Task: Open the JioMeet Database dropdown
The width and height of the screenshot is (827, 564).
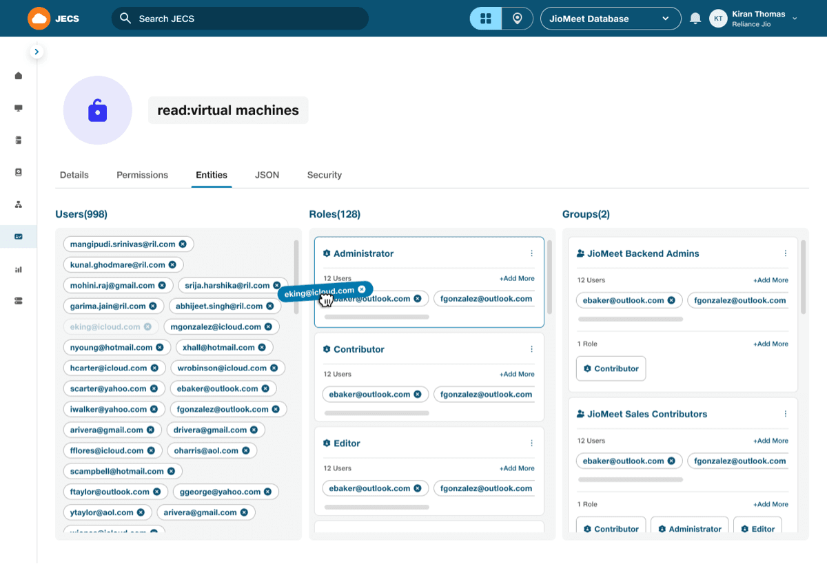Action: tap(611, 19)
